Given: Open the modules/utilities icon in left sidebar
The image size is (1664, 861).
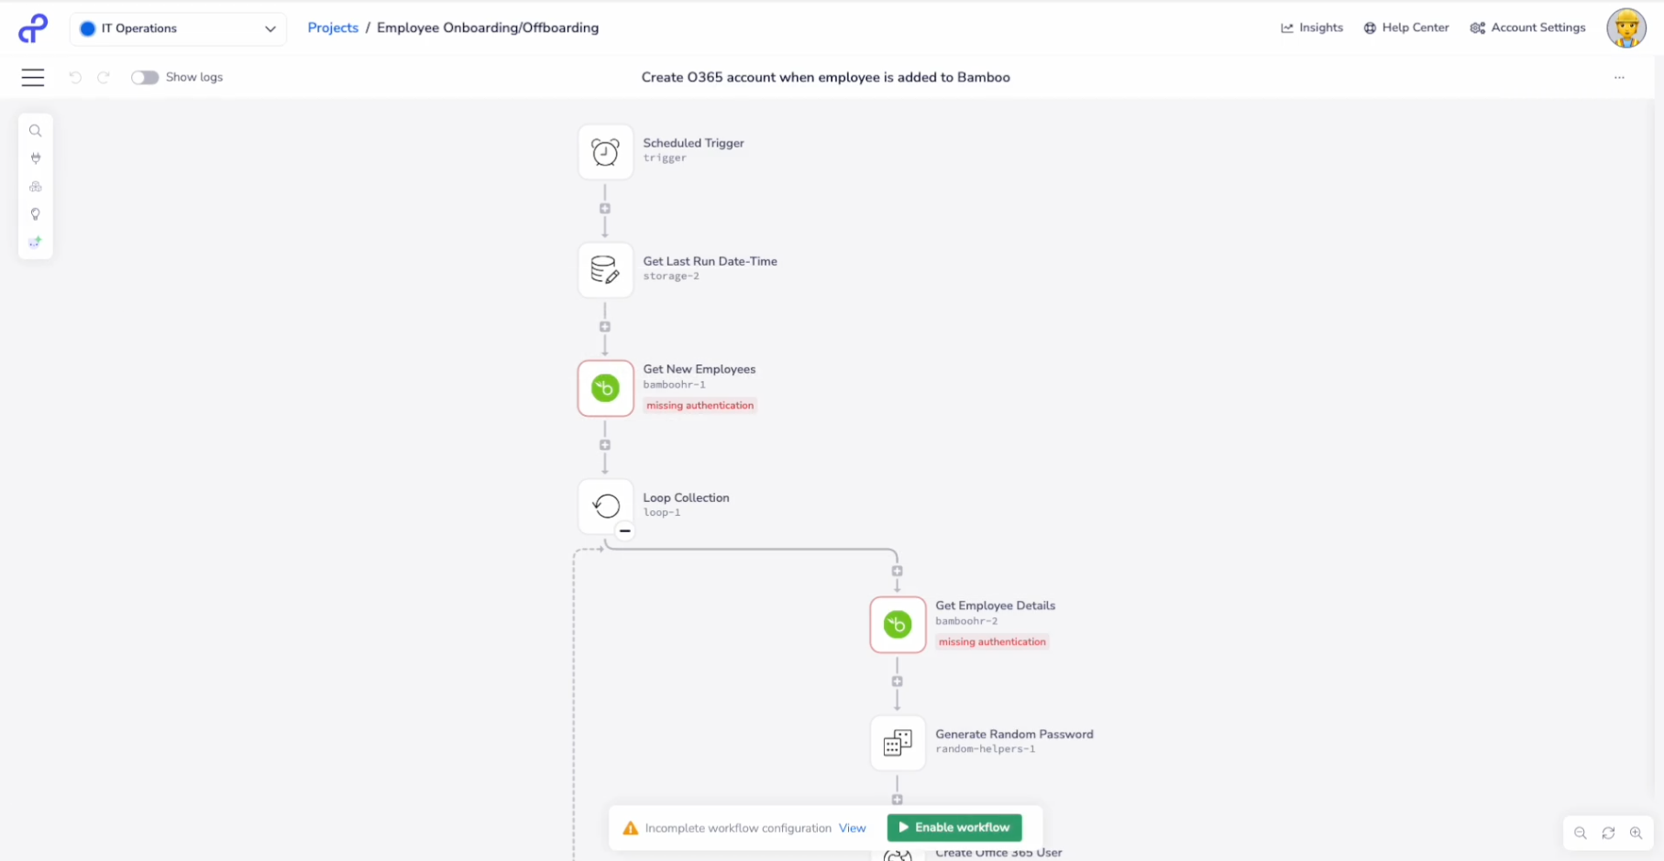Looking at the screenshot, I should (35, 186).
